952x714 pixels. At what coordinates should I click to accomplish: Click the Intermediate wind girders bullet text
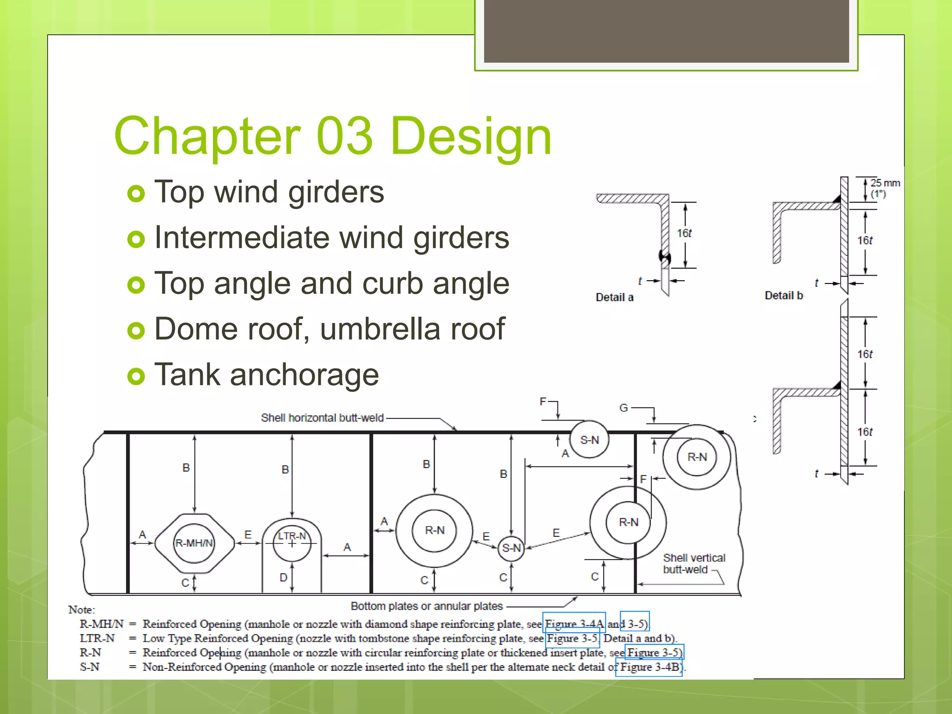[331, 238]
